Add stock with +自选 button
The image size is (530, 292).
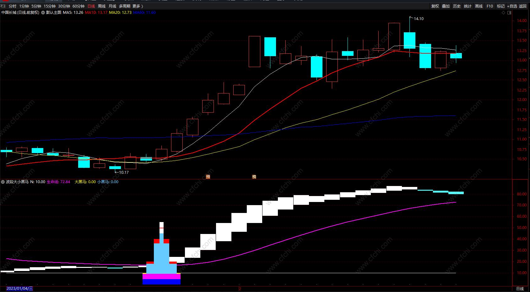pyautogui.click(x=512, y=6)
